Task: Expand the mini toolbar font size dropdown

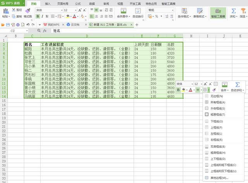Action: (x=201, y=84)
